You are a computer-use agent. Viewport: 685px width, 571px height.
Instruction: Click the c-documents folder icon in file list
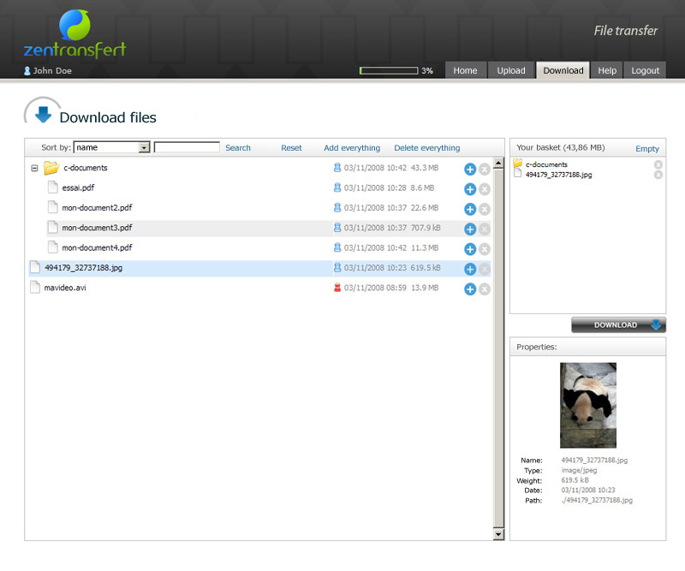[x=51, y=168]
